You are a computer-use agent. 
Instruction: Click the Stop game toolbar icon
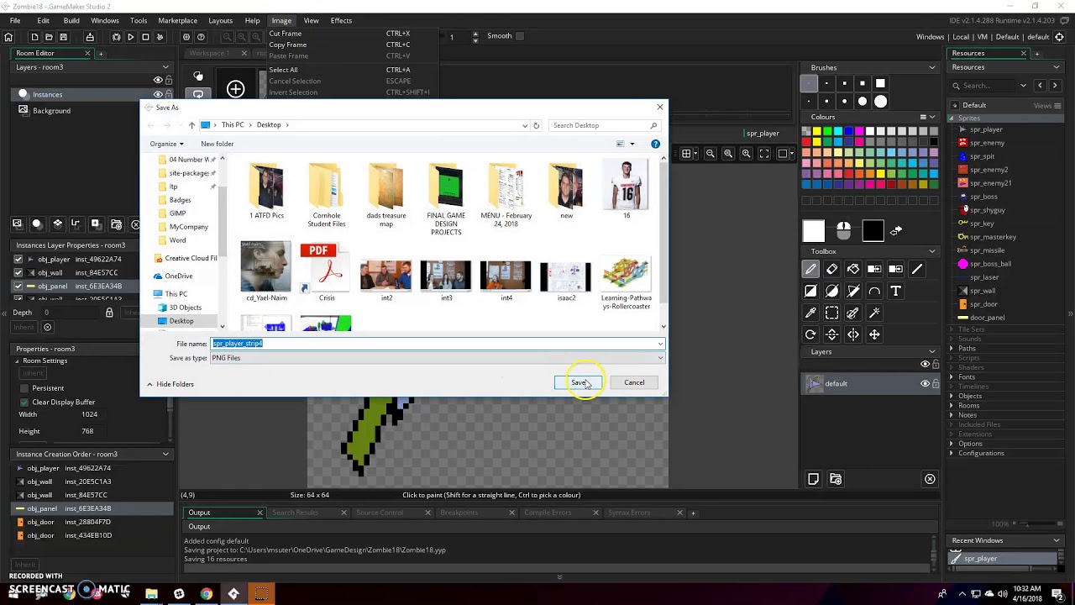tap(145, 37)
